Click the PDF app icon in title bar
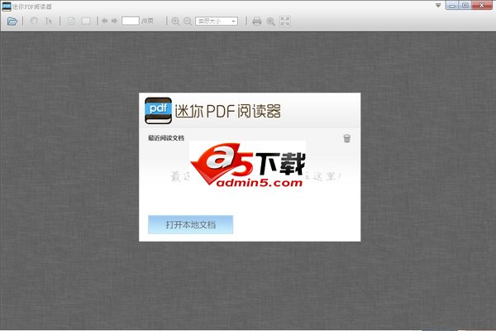 [x=7, y=7]
